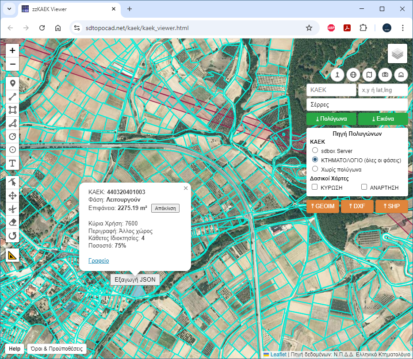This screenshot has height=359, width=413.
Task: Open the yellow set-square measure tool
Action: pyautogui.click(x=12, y=255)
